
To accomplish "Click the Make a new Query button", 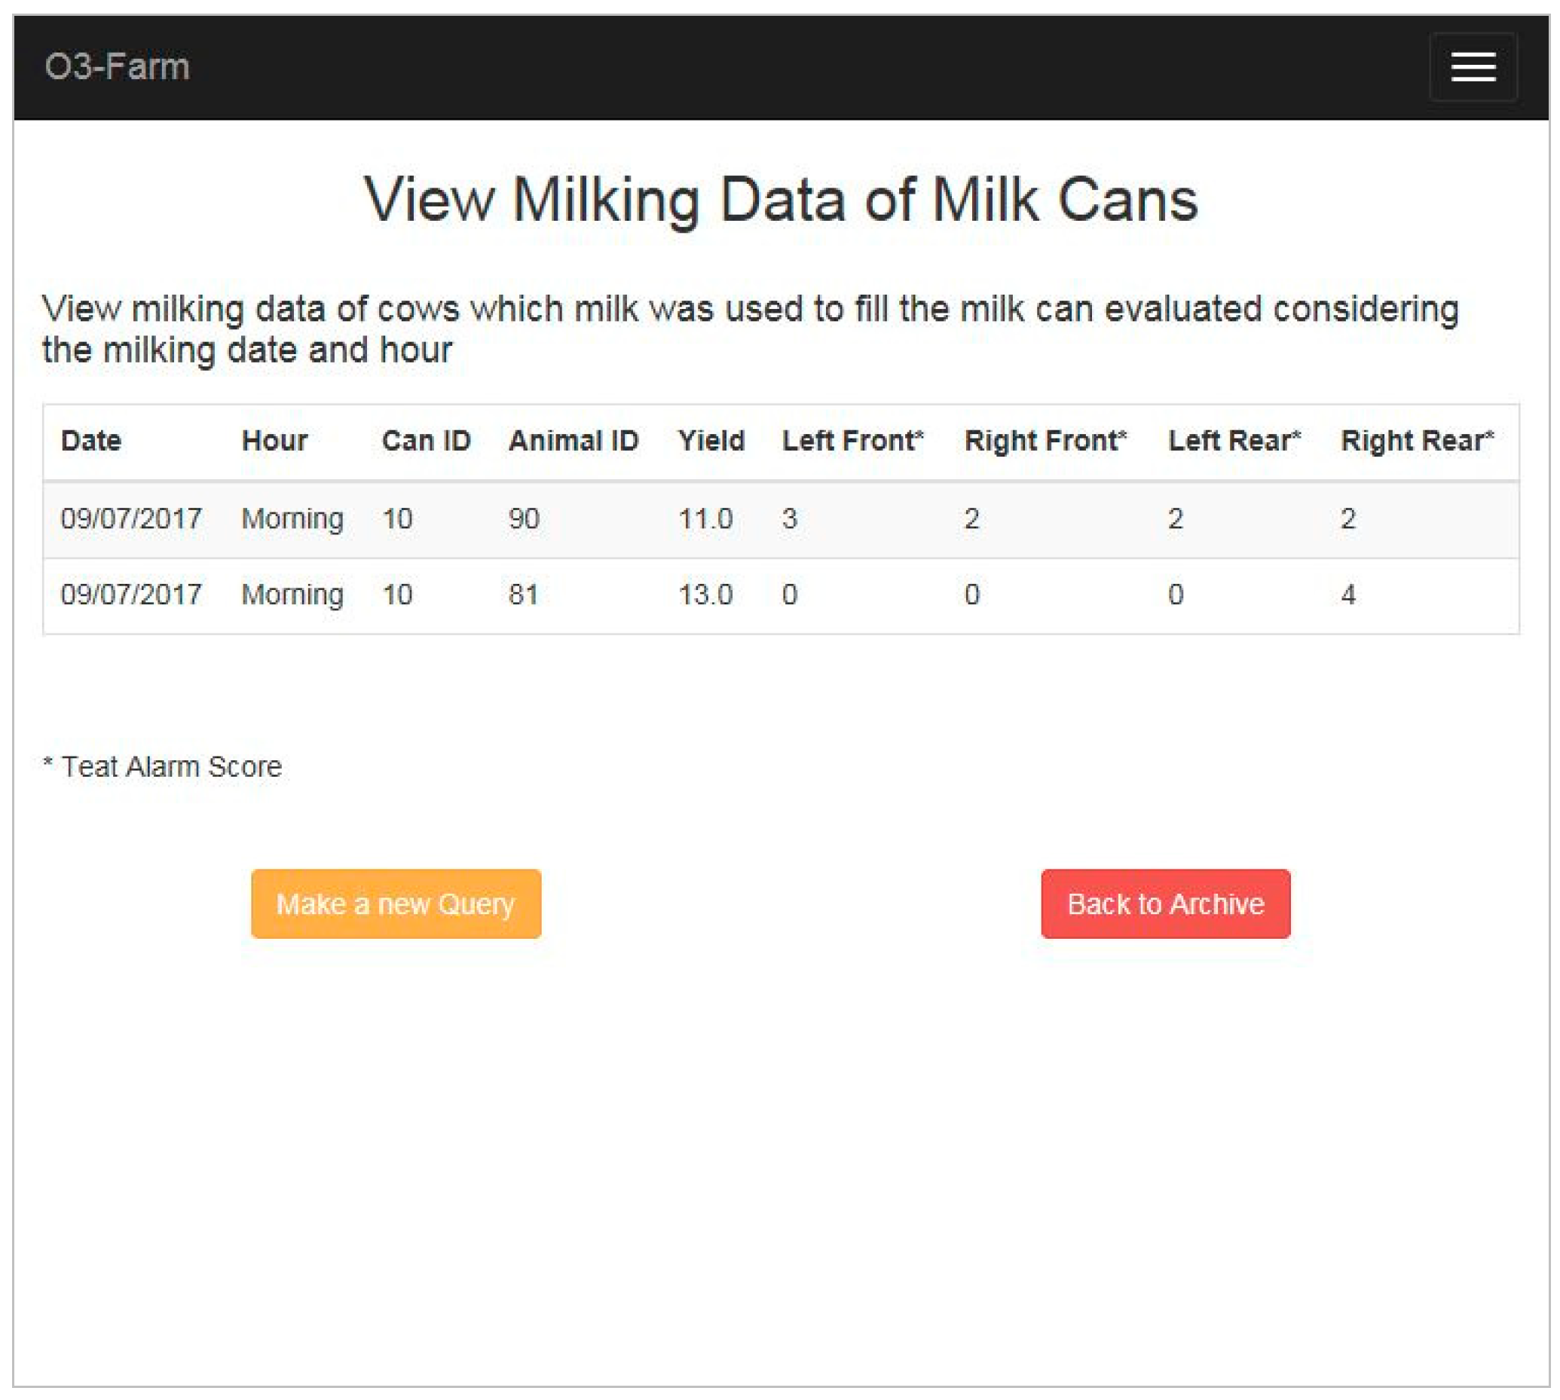I will pos(396,903).
